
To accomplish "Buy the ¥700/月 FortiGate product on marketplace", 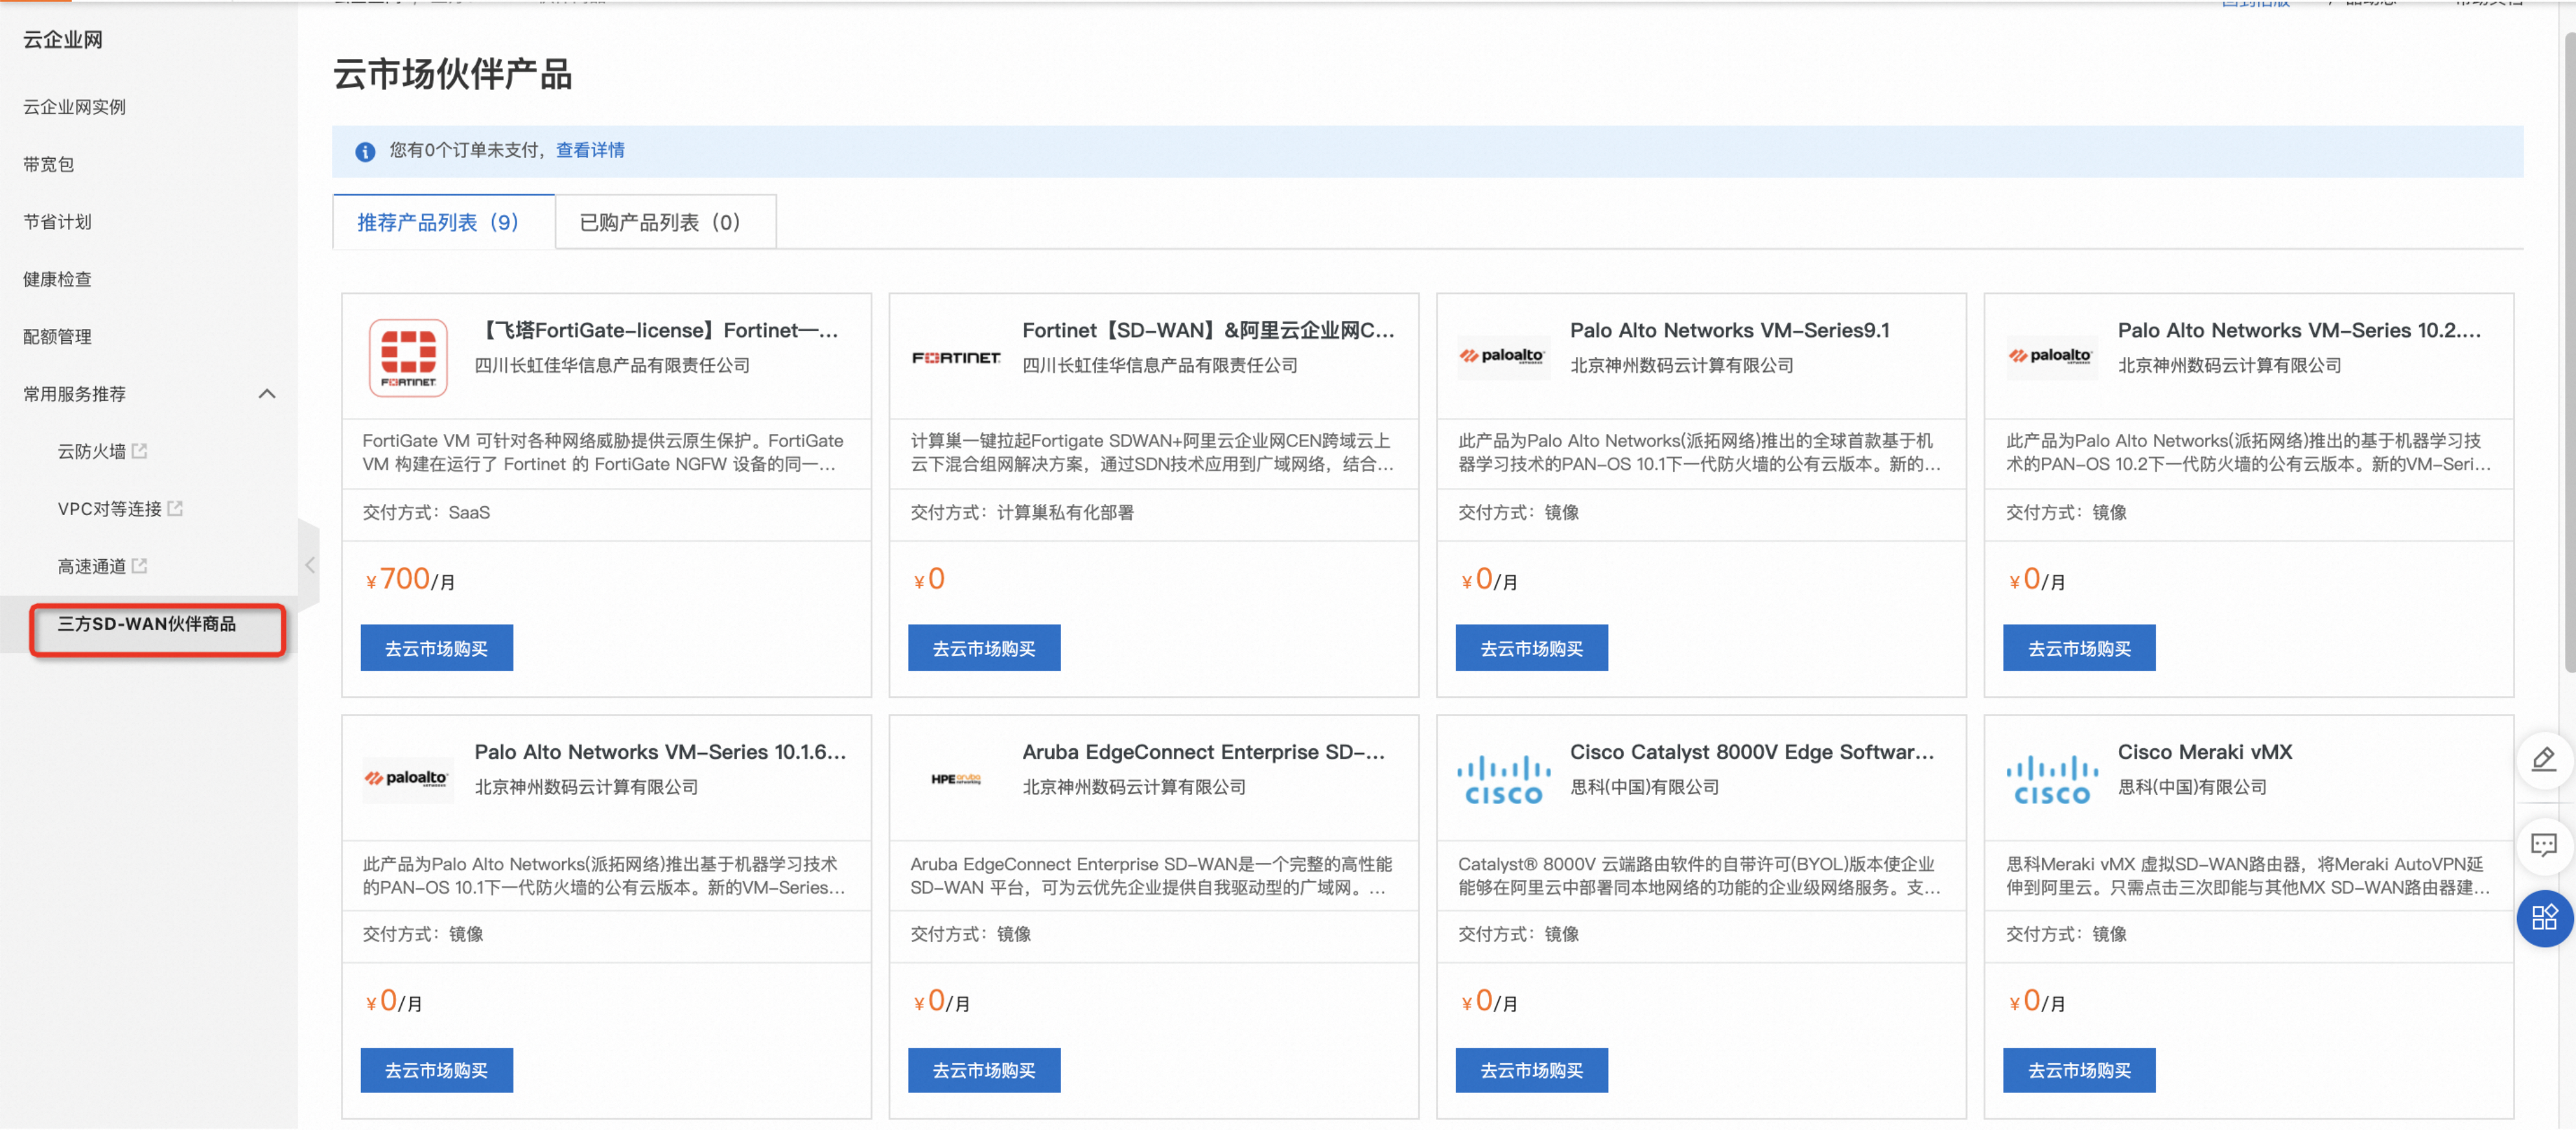I will click(x=436, y=648).
